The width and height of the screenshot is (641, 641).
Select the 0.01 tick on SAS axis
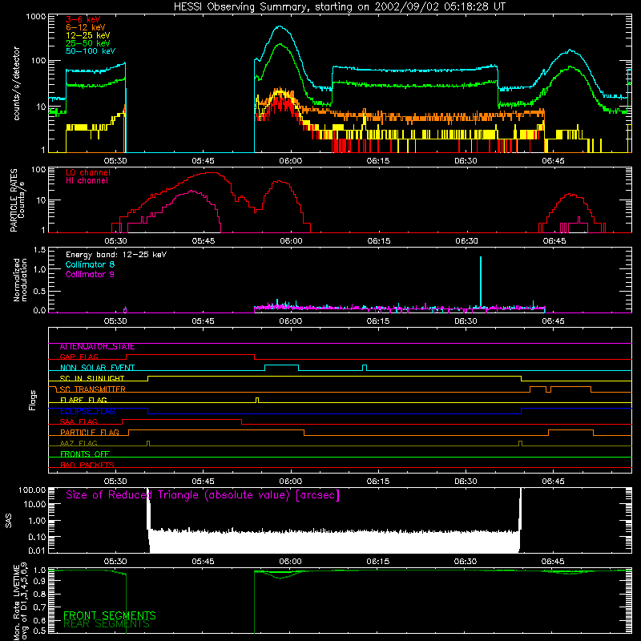coord(37,550)
